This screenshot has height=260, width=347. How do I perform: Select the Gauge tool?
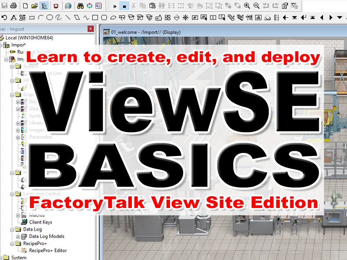[267, 17]
